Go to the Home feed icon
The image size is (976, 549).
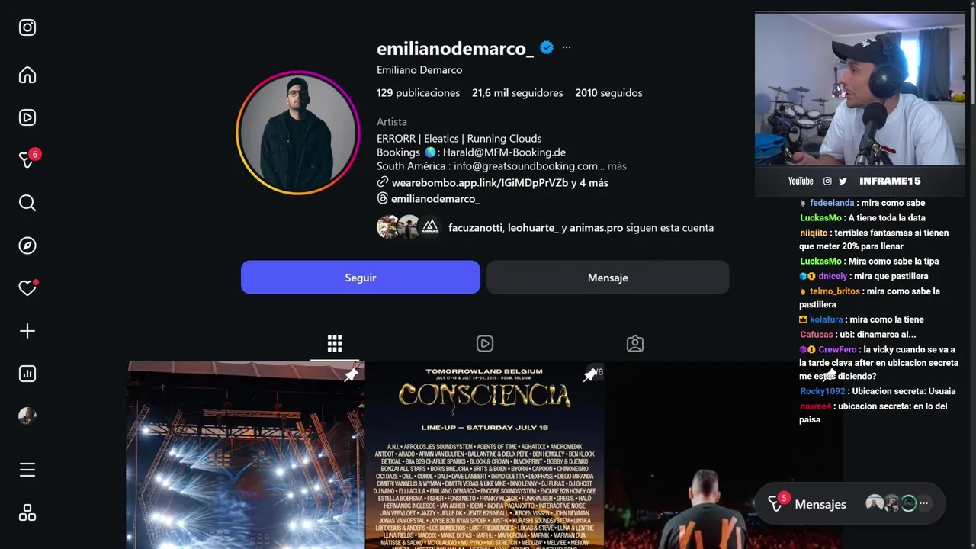[27, 75]
